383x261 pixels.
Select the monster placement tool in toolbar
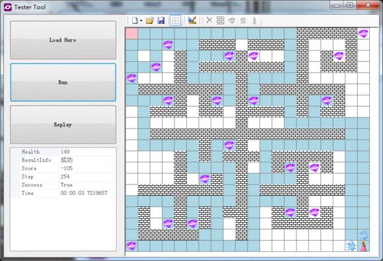point(243,20)
